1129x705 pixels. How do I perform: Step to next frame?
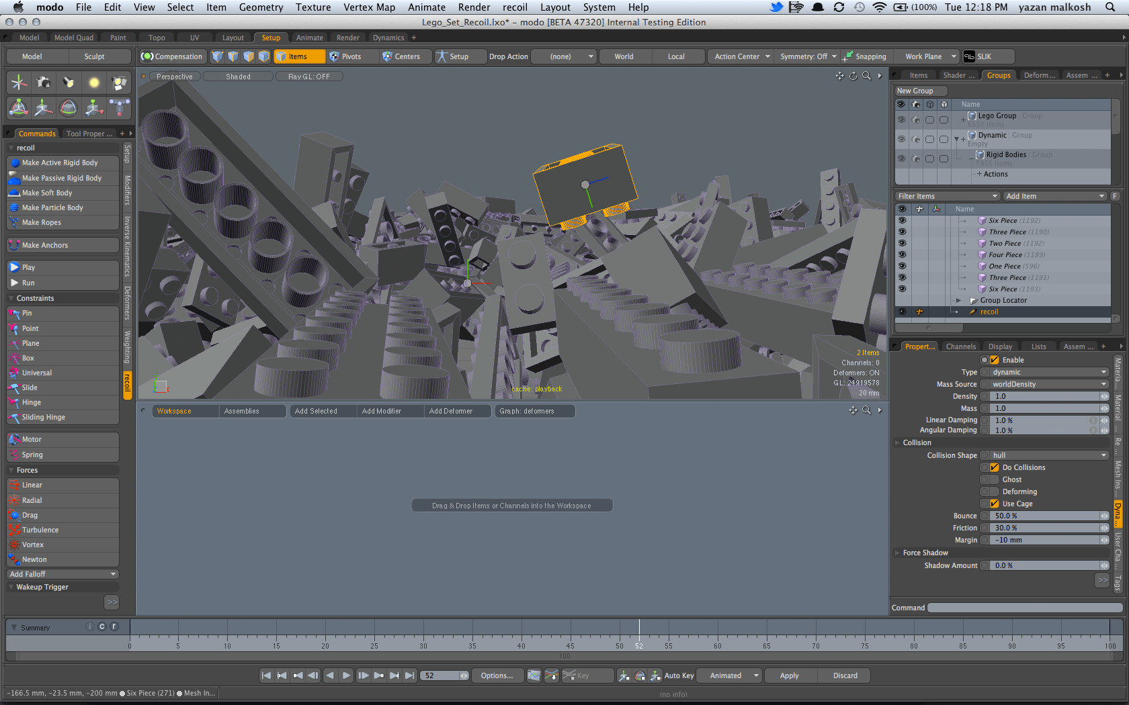pyautogui.click(x=363, y=675)
